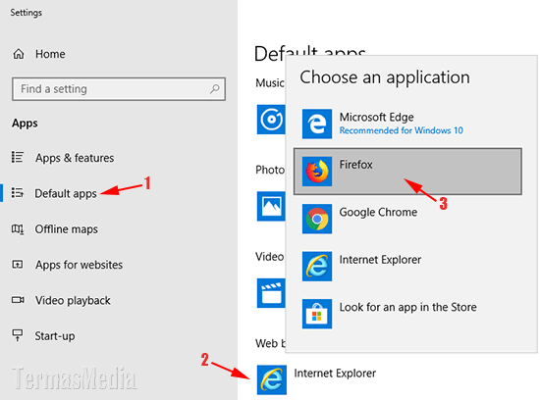Open Start-up settings
This screenshot has height=400, width=540.
coord(54,336)
